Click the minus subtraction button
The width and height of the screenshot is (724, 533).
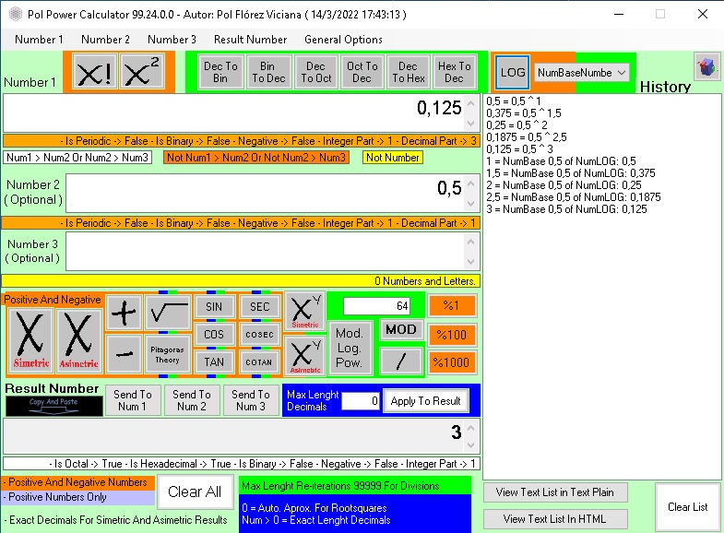(124, 354)
